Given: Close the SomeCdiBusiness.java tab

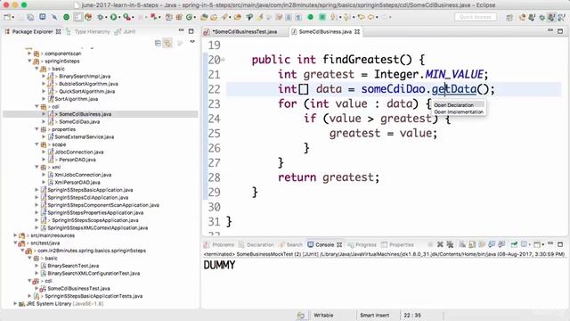Looking at the screenshot, I should 357,32.
